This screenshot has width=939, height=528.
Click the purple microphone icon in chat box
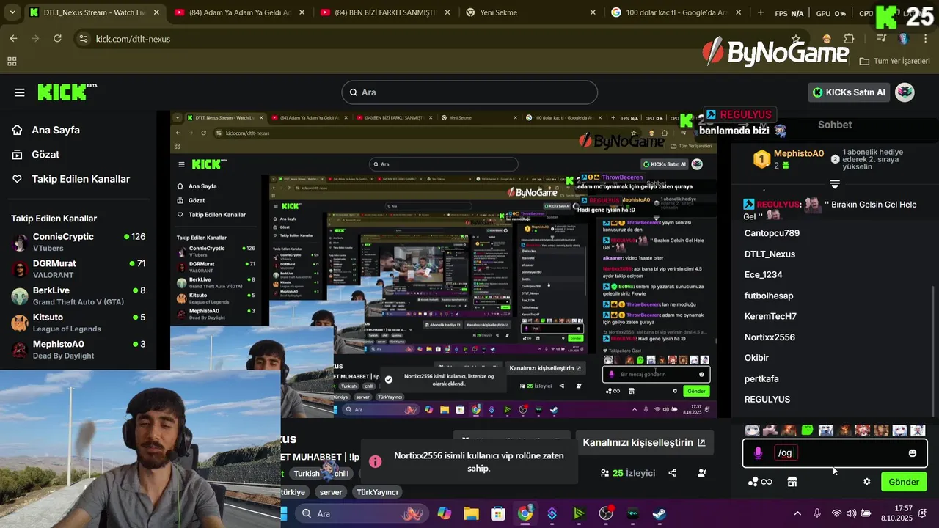[x=759, y=453]
